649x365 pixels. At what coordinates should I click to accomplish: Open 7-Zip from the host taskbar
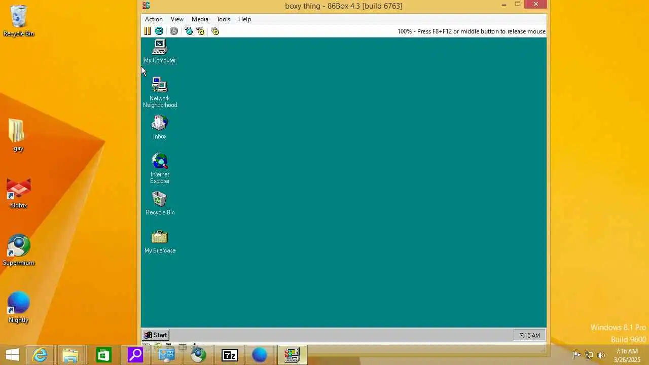(230, 355)
